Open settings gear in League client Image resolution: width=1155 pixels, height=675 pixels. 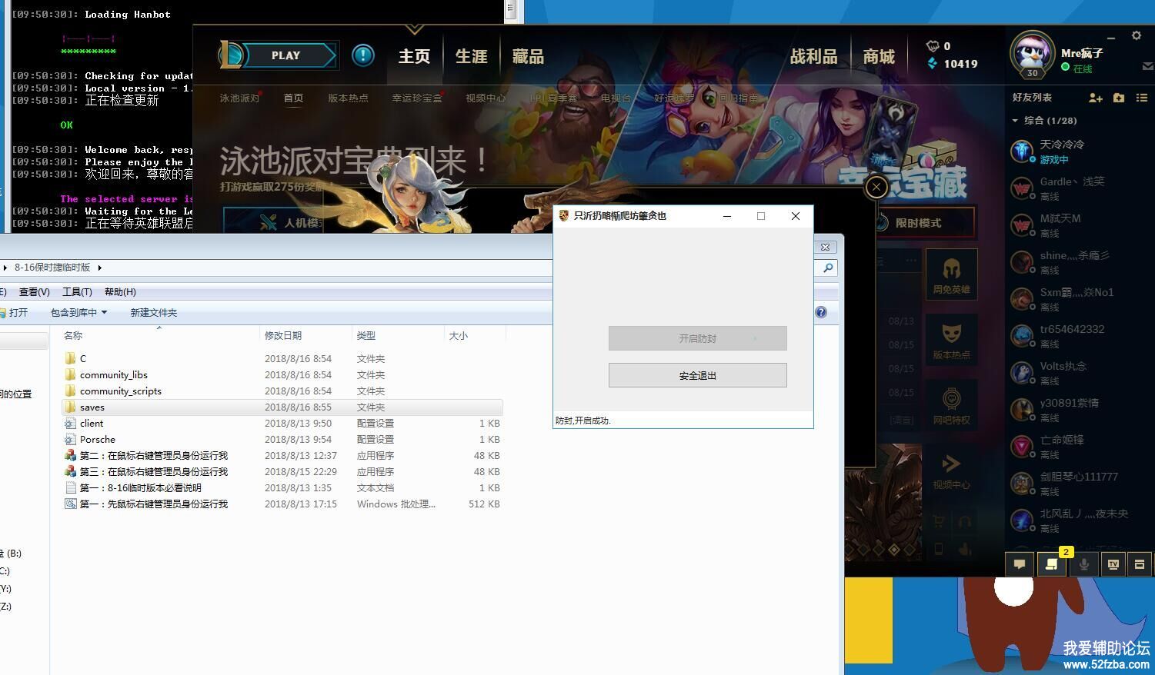coord(1136,35)
